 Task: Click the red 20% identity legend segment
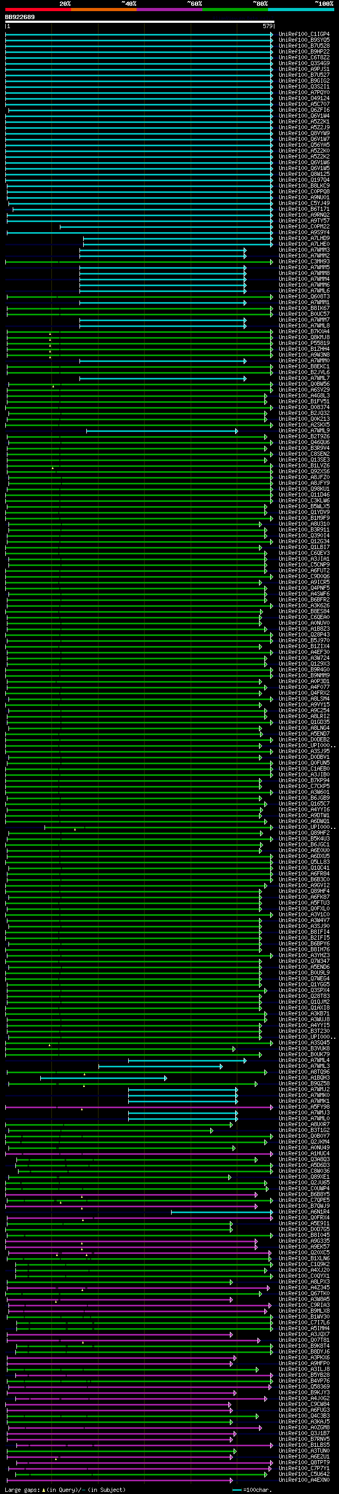tap(38, 10)
